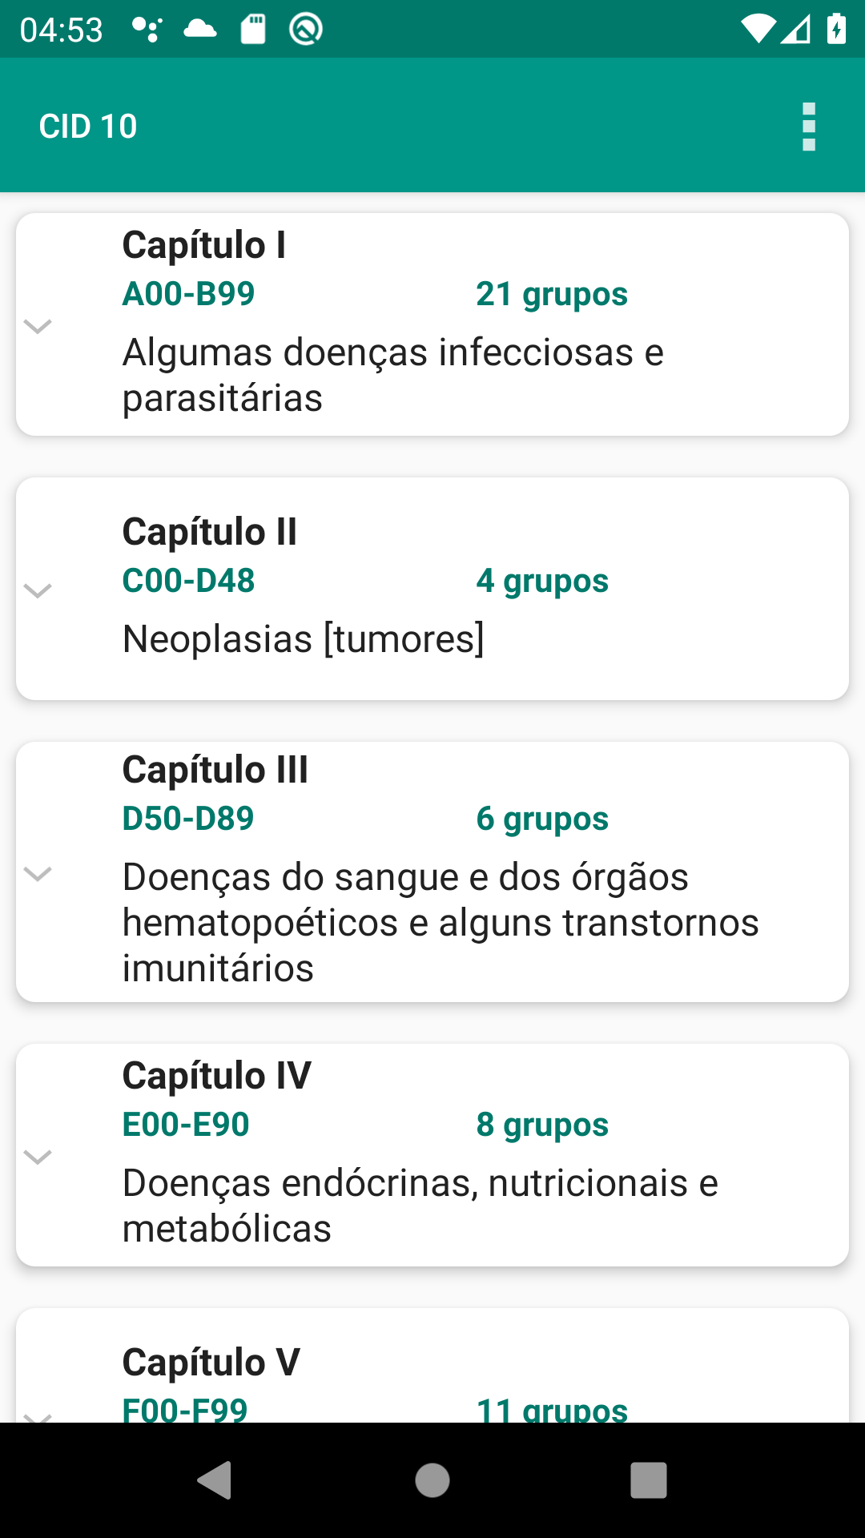Tap the 8 grupos label
This screenshot has height=1538, width=865.
pyautogui.click(x=542, y=1125)
